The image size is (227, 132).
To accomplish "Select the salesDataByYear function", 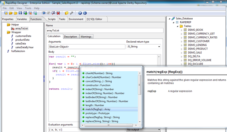I will [25, 47].
